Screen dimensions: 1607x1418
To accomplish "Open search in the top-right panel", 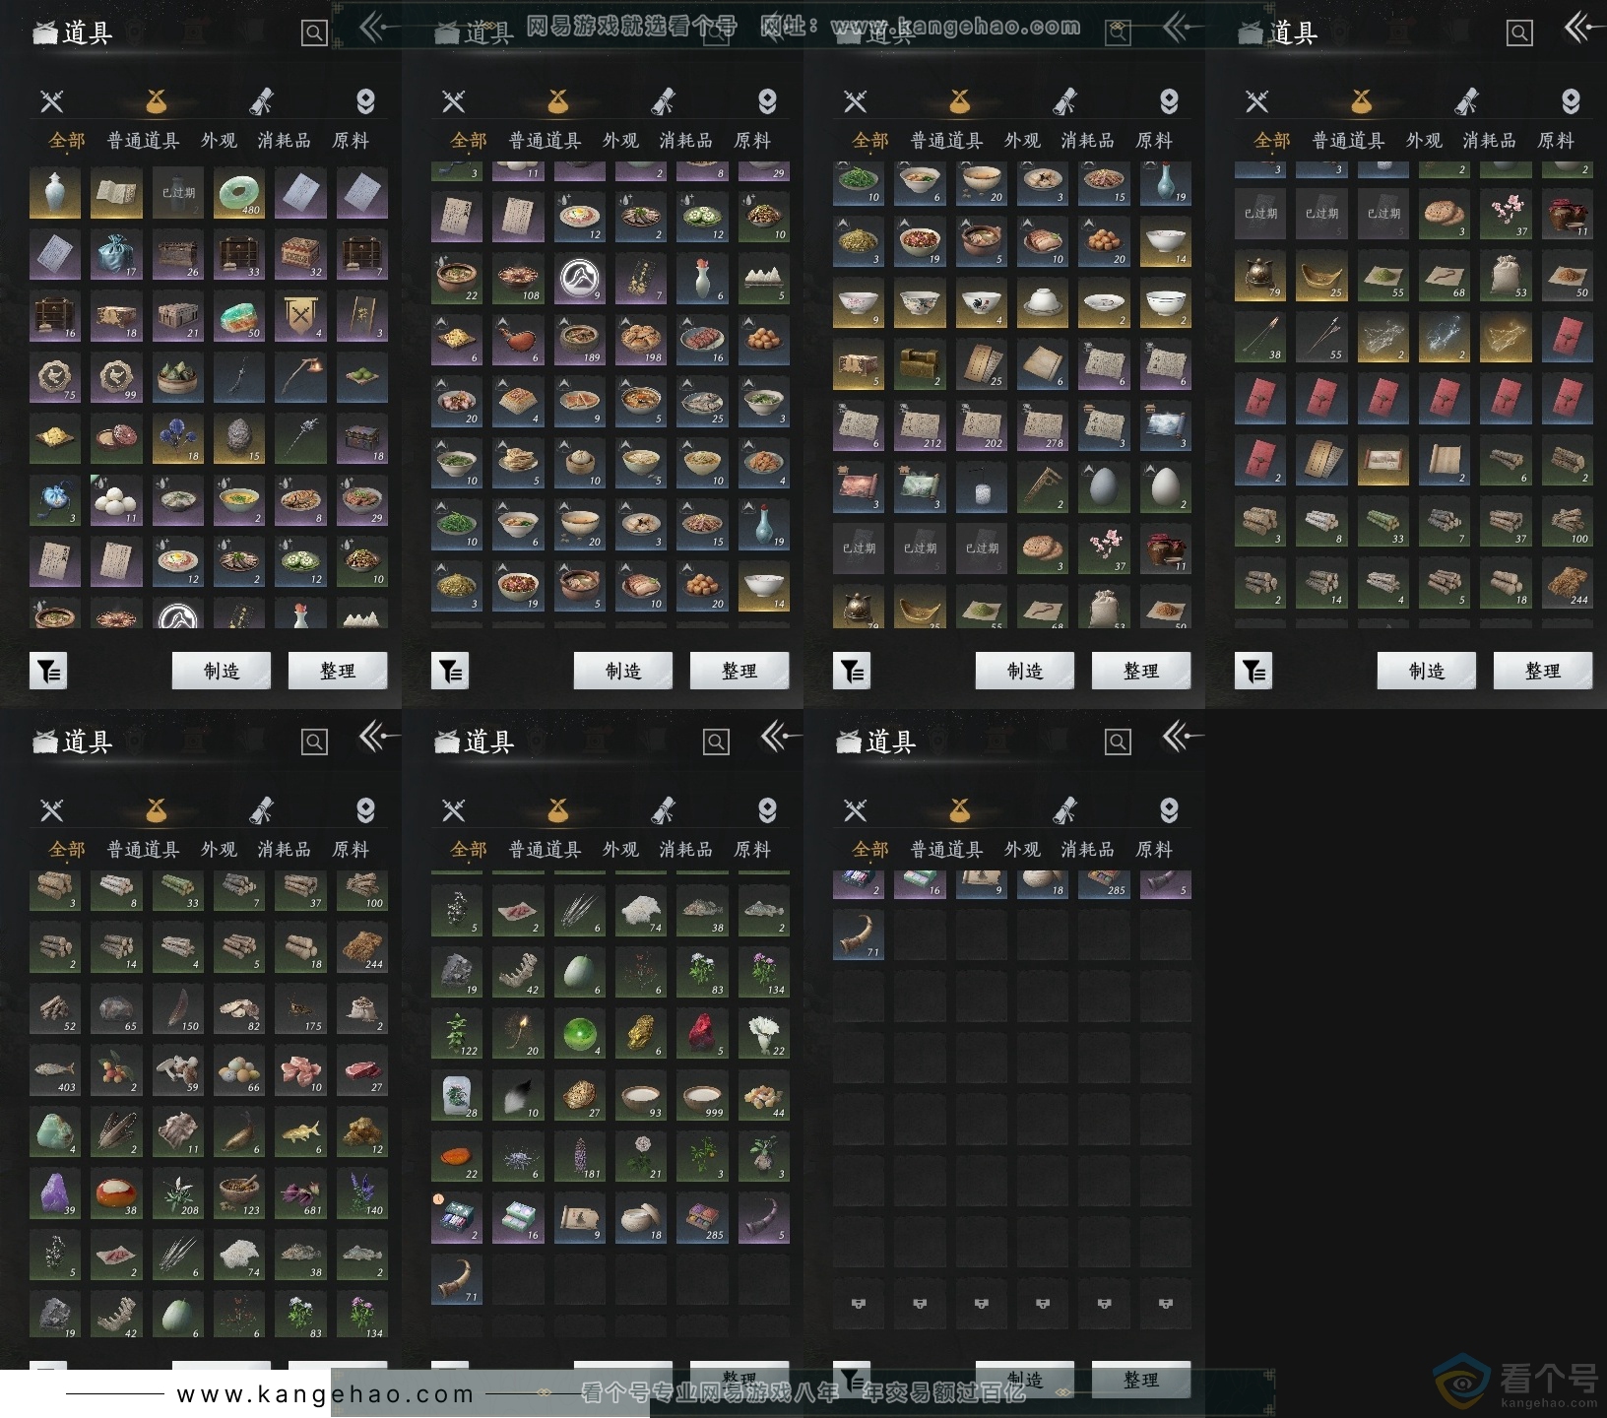I will (x=1519, y=33).
